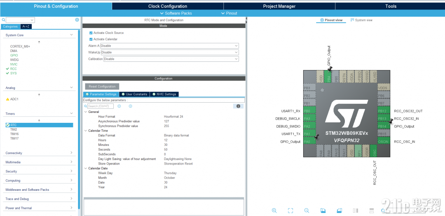Viewport: 445px width, 216px height.
Task: Open the Software Packs menu
Action: click(176, 13)
